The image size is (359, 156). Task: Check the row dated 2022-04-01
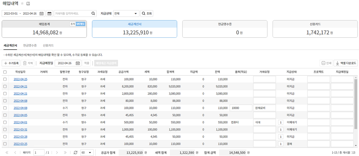[5, 122]
